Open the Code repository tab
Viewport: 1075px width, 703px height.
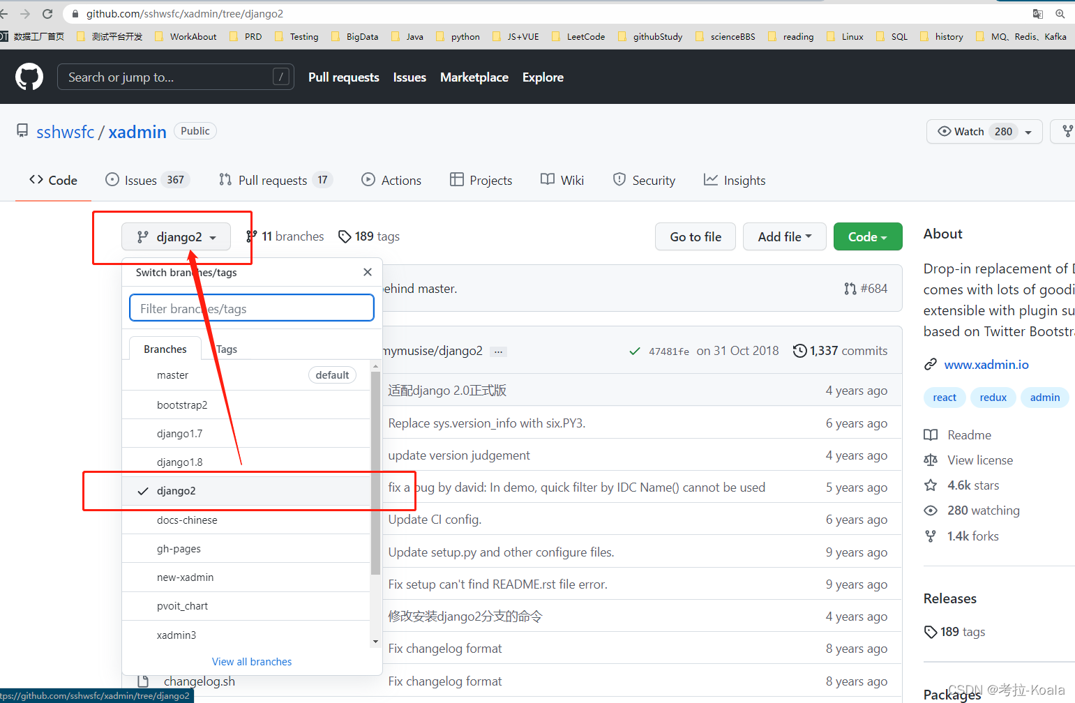(54, 180)
